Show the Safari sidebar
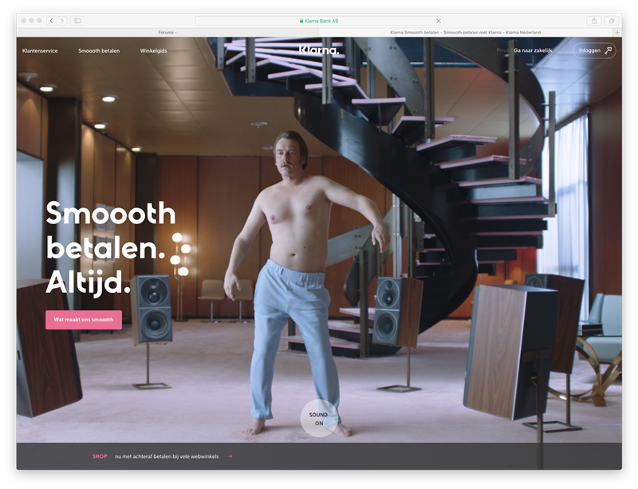The image size is (638, 489). [78, 20]
